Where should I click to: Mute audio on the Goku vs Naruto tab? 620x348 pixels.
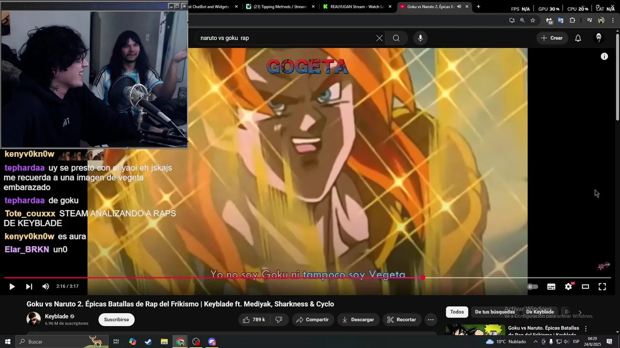(459, 7)
